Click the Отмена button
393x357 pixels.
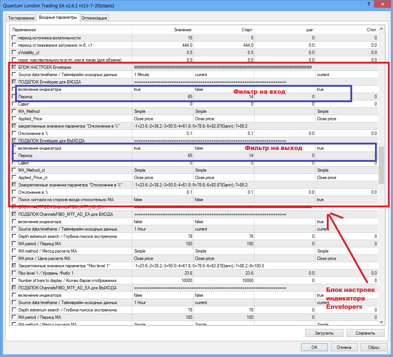click(x=344, y=347)
